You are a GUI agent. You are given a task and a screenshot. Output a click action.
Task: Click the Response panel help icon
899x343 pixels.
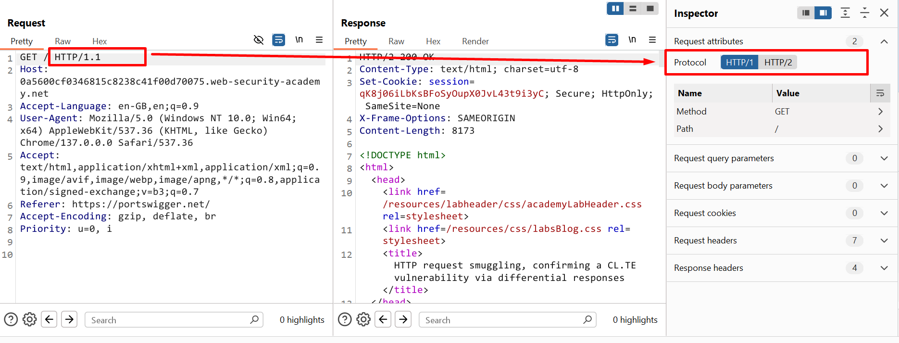pos(345,319)
